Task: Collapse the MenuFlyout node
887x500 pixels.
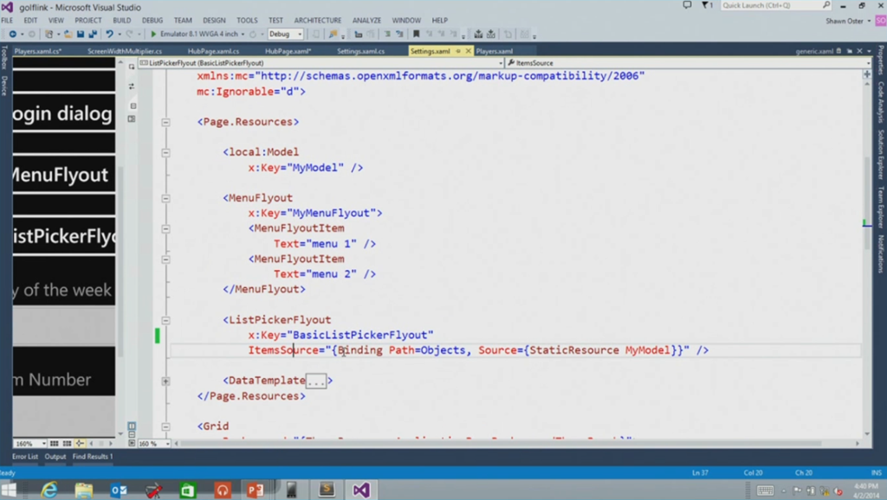Action: pos(165,198)
